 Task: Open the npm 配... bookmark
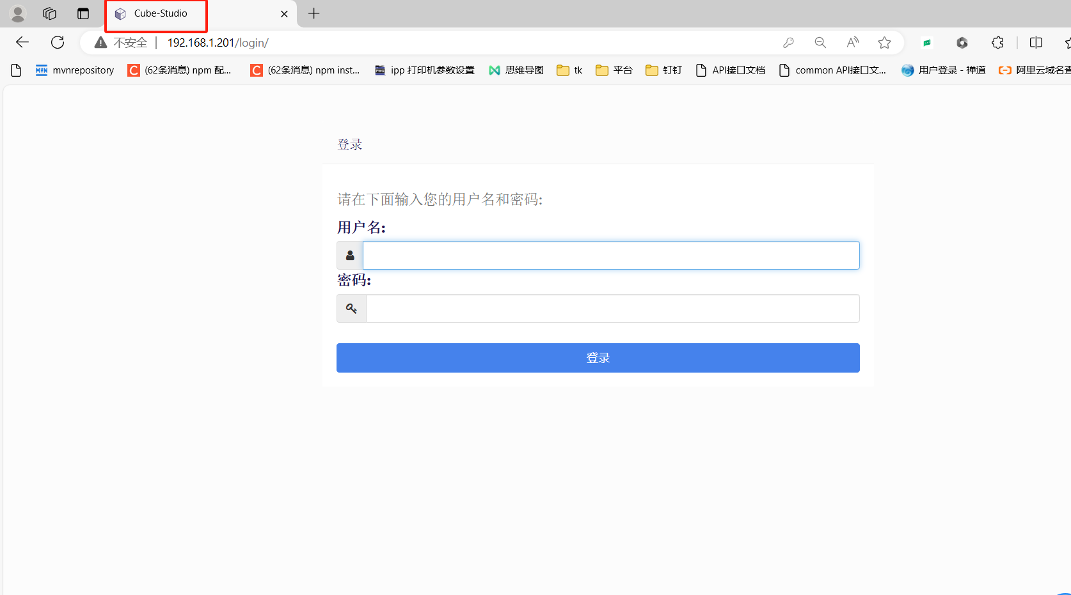click(179, 70)
